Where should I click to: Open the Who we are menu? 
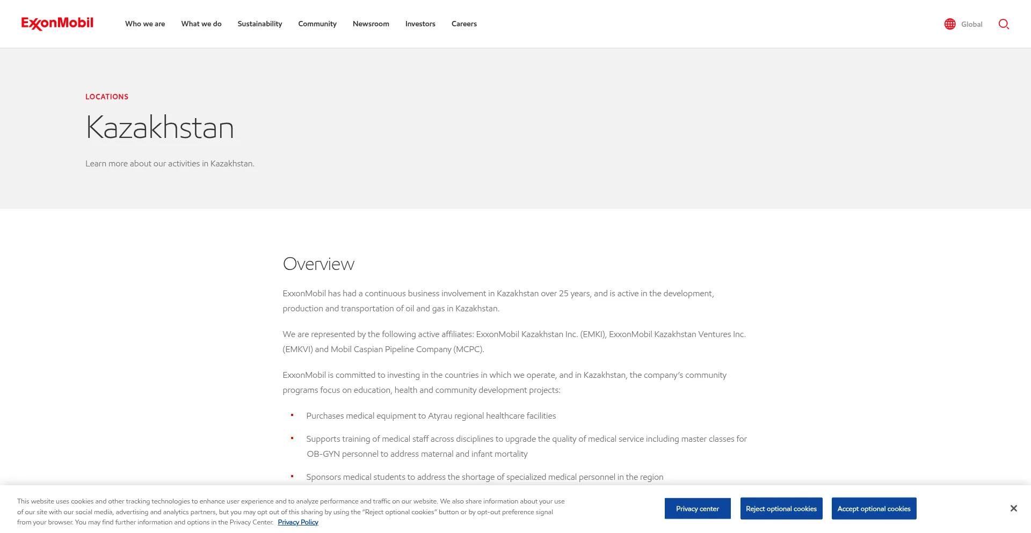[x=145, y=24]
